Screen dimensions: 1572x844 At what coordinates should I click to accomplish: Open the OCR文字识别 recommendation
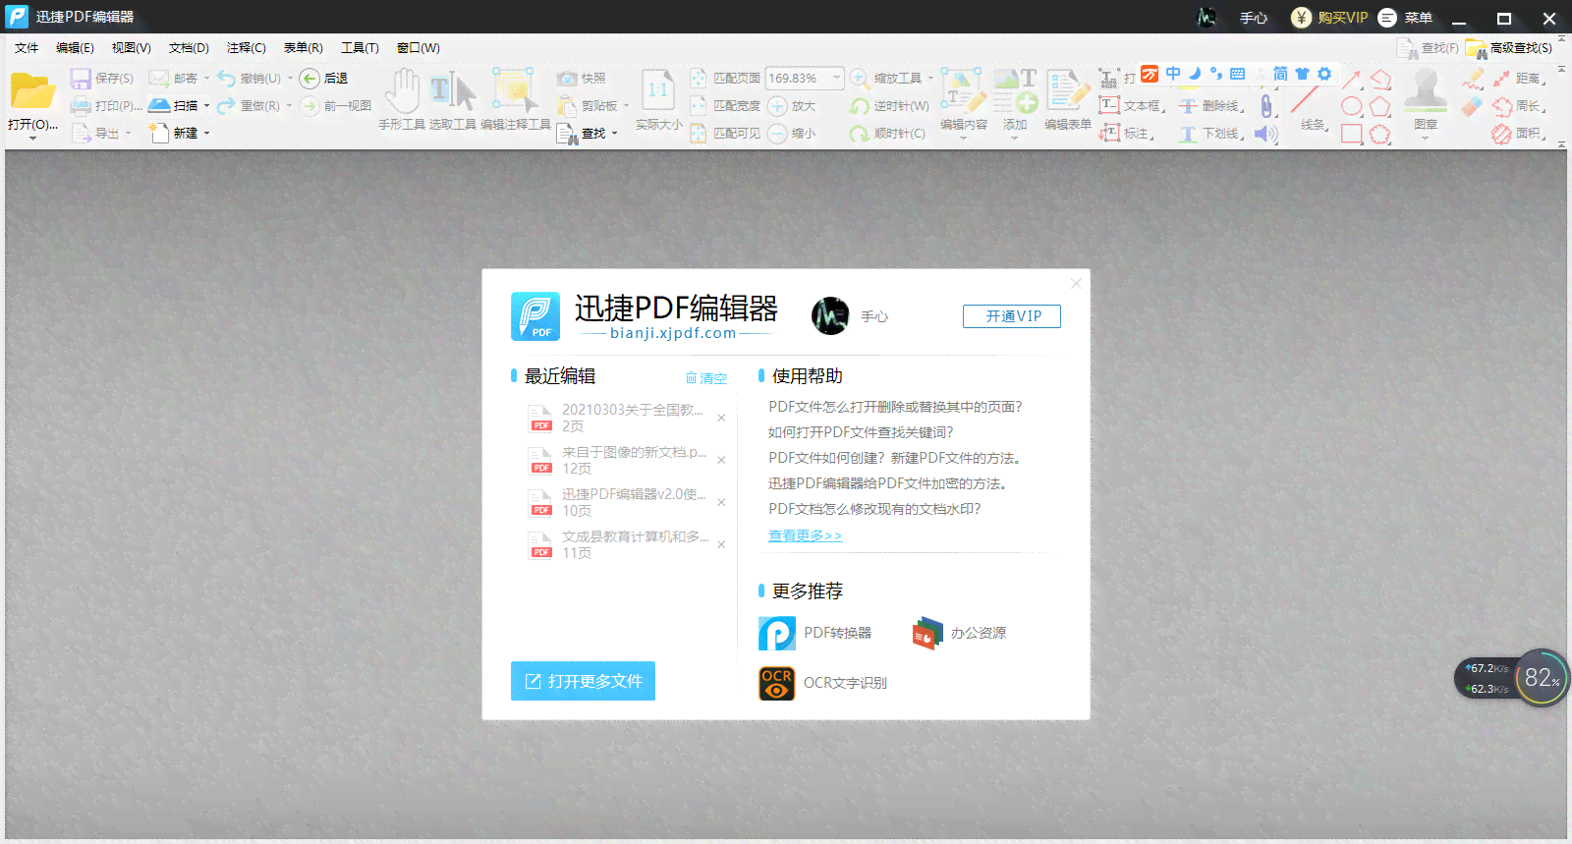pyautogui.click(x=822, y=683)
